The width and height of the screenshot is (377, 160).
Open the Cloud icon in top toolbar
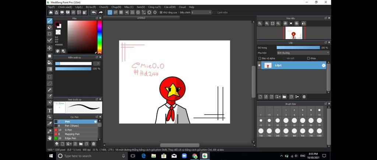coord(51,13)
